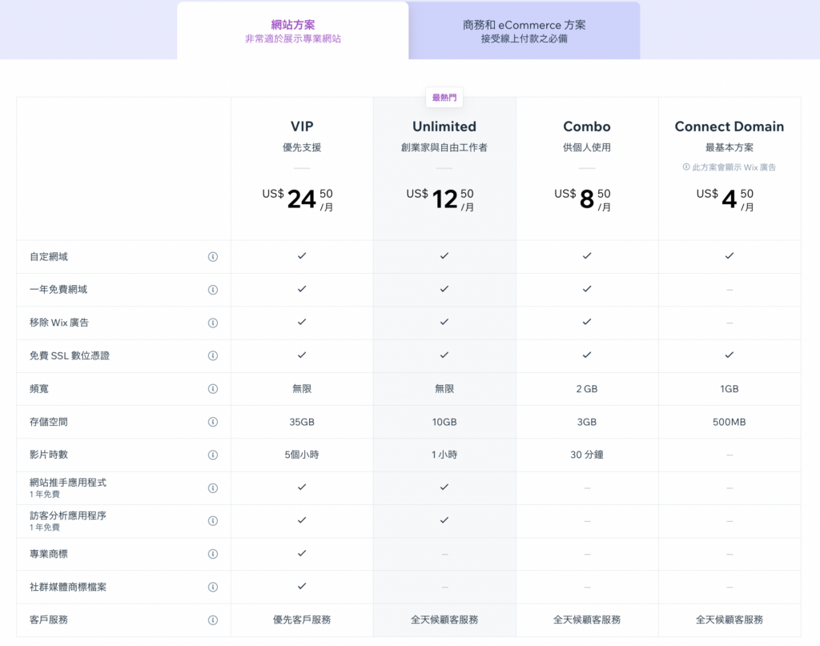Click the 客戶服務 info icon
Viewport: 820px width, 646px height.
point(213,620)
